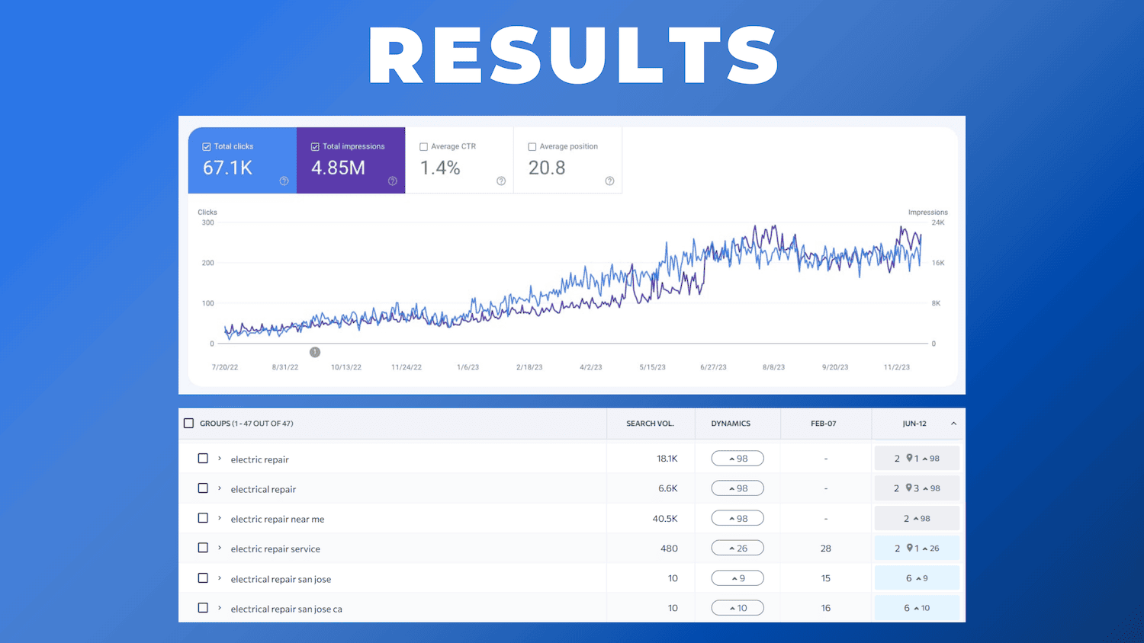Viewport: 1144px width, 643px height.
Task: Open the help tooltip for Average position
Action: [x=609, y=181]
